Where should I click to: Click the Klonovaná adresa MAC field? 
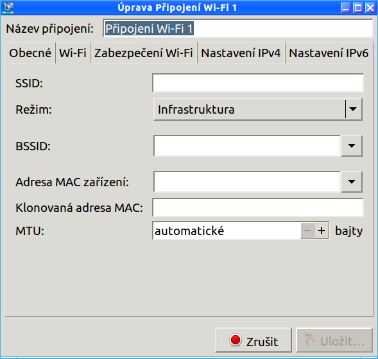coord(258,207)
